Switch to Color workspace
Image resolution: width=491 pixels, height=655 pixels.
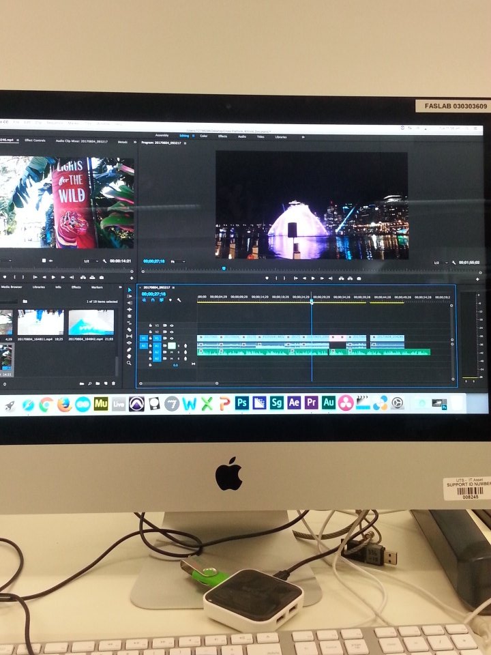point(204,136)
